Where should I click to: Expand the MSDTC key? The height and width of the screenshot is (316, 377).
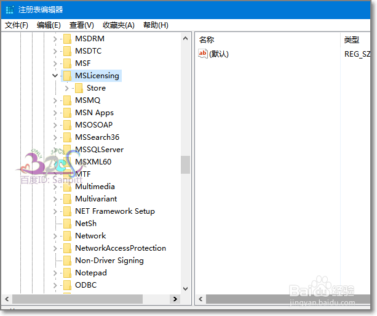click(55, 51)
